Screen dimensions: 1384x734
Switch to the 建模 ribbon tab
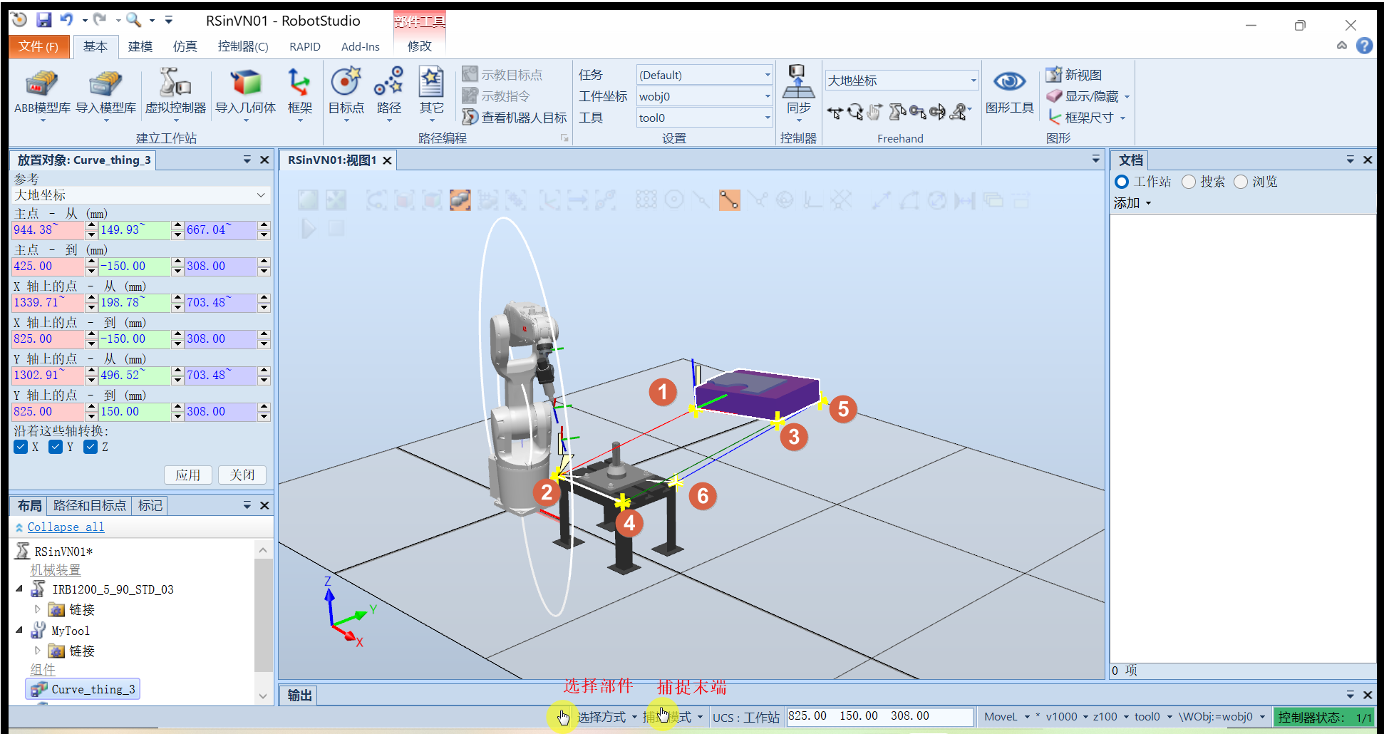pos(140,46)
